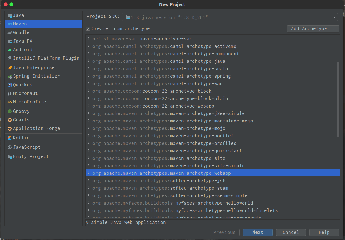This screenshot has width=345, height=240.
Task: Expand maven-archetype-quickstart chevron
Action: click(x=89, y=151)
